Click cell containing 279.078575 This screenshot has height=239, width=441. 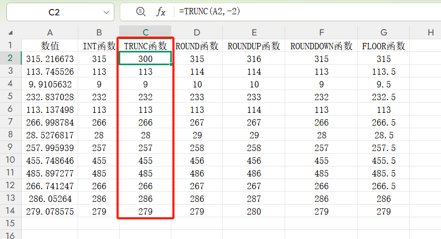(50, 211)
